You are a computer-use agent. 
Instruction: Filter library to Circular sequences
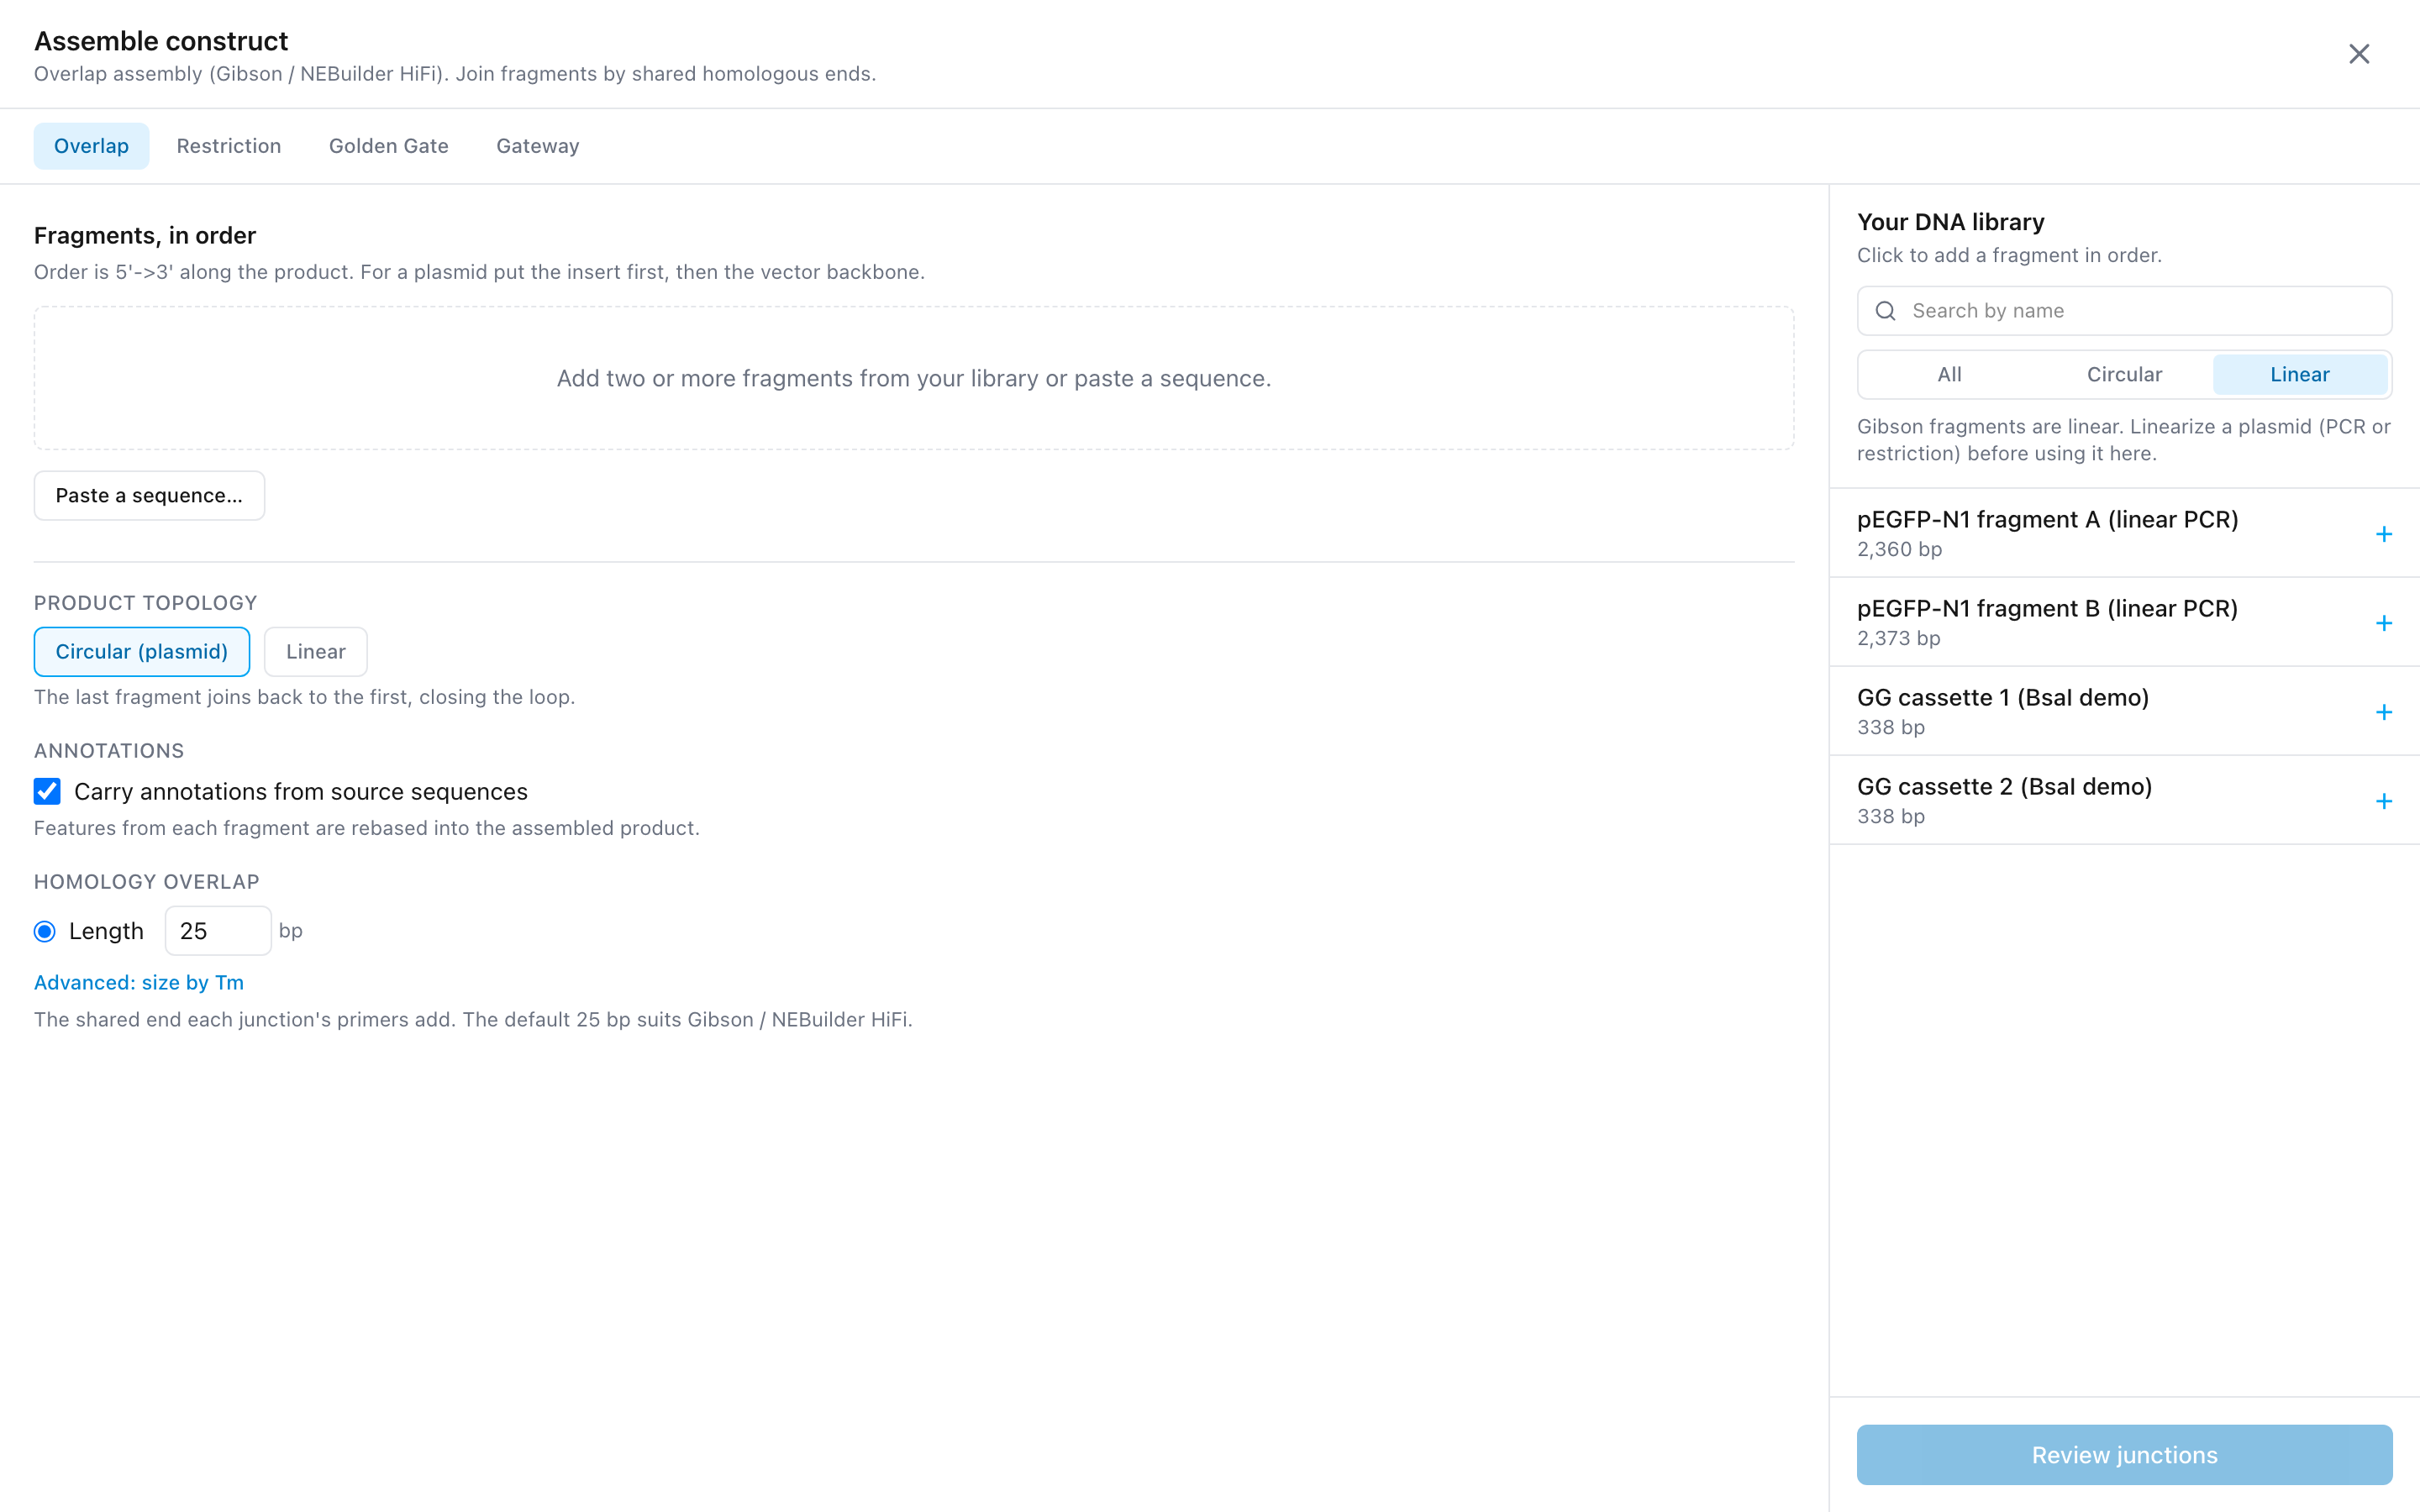[2124, 375]
